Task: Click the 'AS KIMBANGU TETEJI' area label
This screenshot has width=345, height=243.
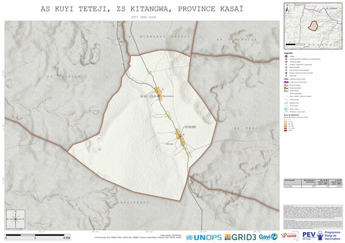Action: [159, 36]
